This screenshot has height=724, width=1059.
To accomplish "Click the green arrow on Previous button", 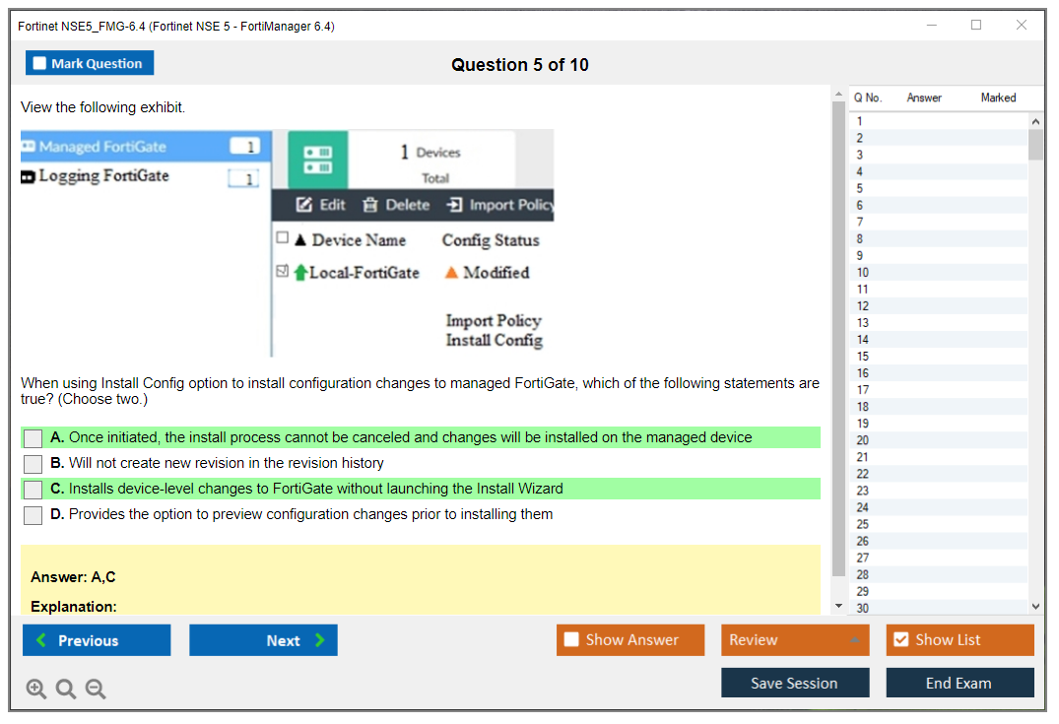I will (41, 640).
